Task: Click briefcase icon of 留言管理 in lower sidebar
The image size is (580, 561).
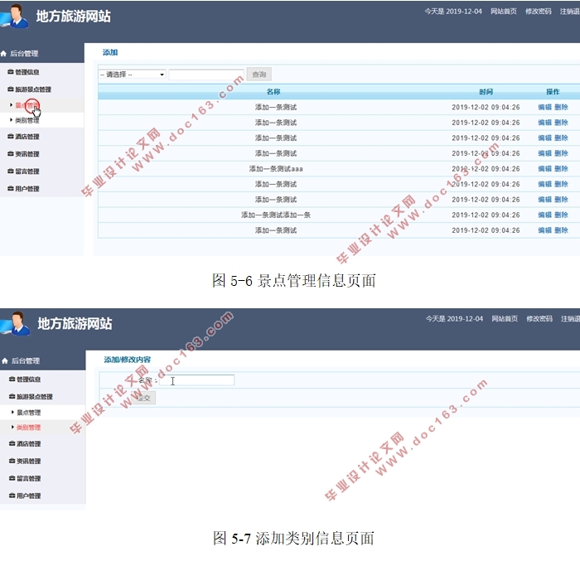Action: 12,478
